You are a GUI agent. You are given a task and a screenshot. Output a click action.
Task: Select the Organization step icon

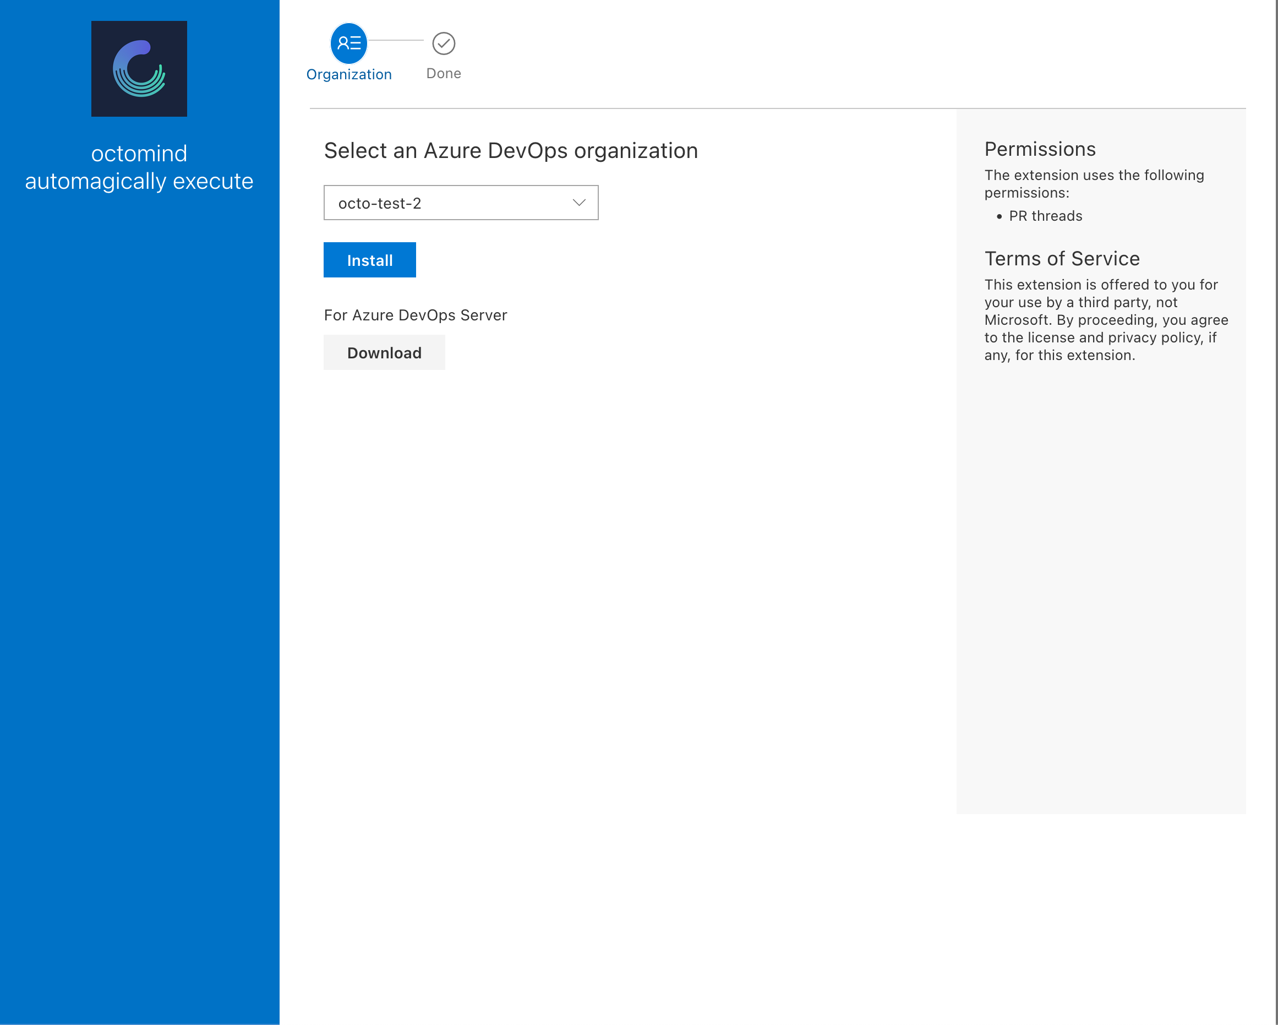coord(348,43)
